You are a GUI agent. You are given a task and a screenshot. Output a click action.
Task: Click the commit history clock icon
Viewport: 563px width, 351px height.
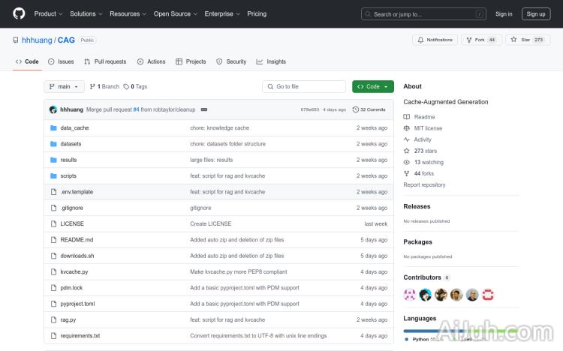[356, 109]
